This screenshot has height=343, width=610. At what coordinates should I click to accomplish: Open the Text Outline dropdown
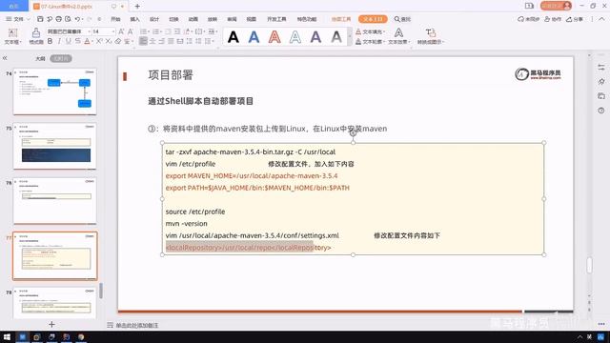pyautogui.click(x=370, y=42)
